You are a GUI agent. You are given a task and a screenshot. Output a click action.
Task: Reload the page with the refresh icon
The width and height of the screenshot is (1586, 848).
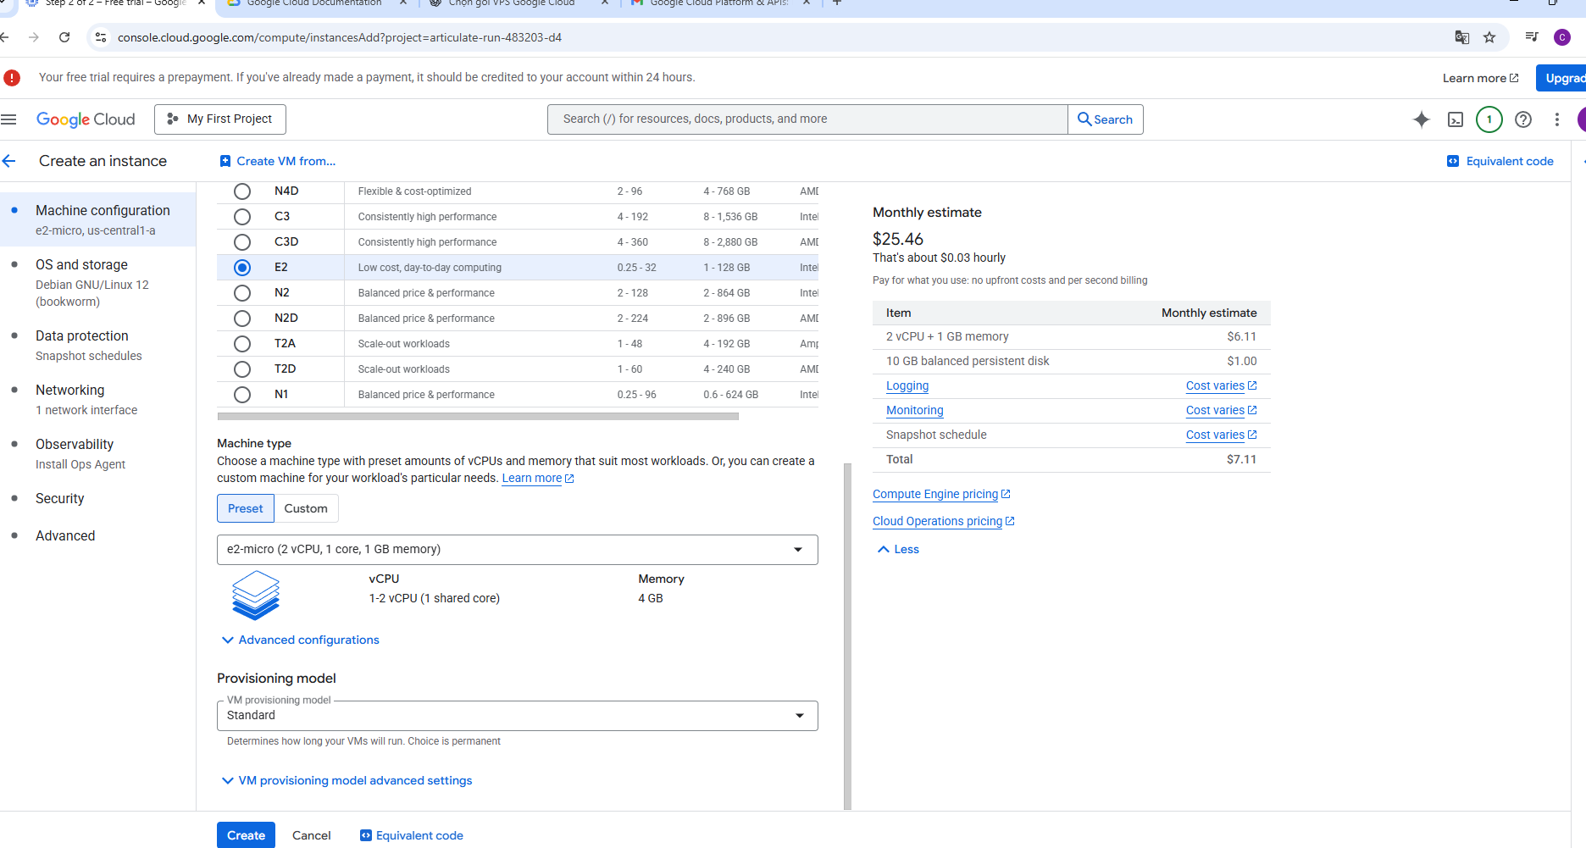(64, 37)
